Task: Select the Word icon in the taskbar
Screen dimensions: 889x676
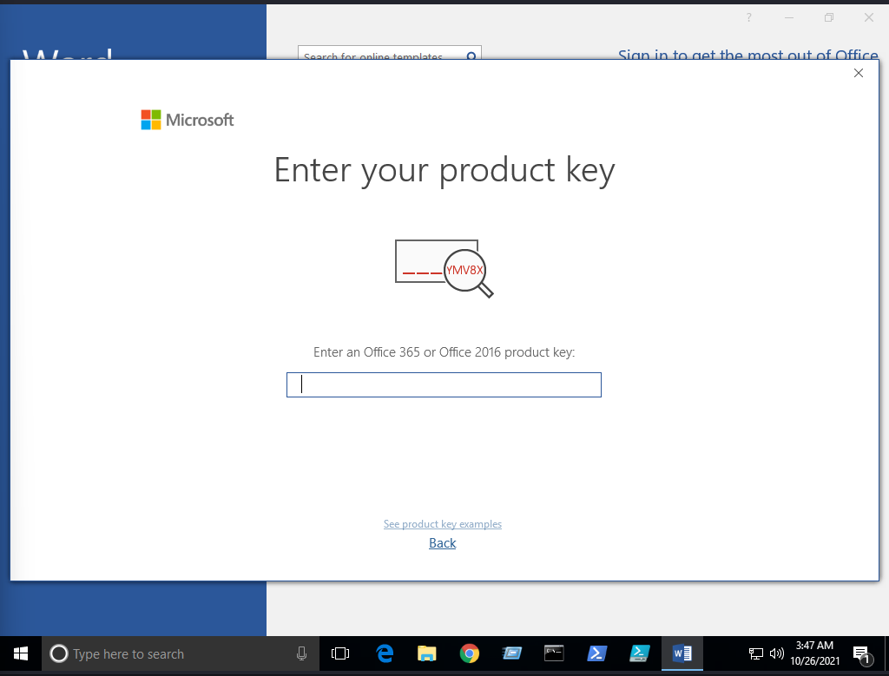Action: 682,654
